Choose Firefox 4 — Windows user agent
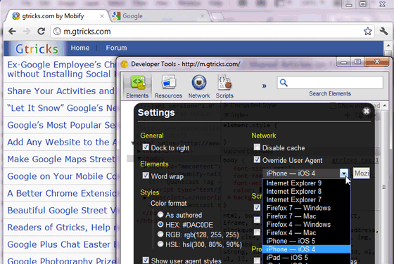The image size is (394, 264). [x=306, y=225]
